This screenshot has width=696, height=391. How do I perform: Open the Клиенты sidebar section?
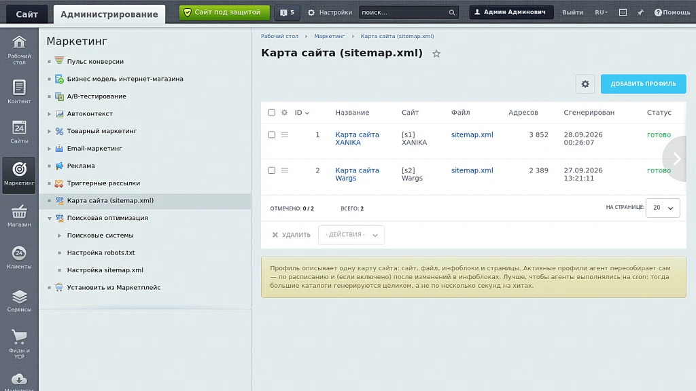coord(19,257)
